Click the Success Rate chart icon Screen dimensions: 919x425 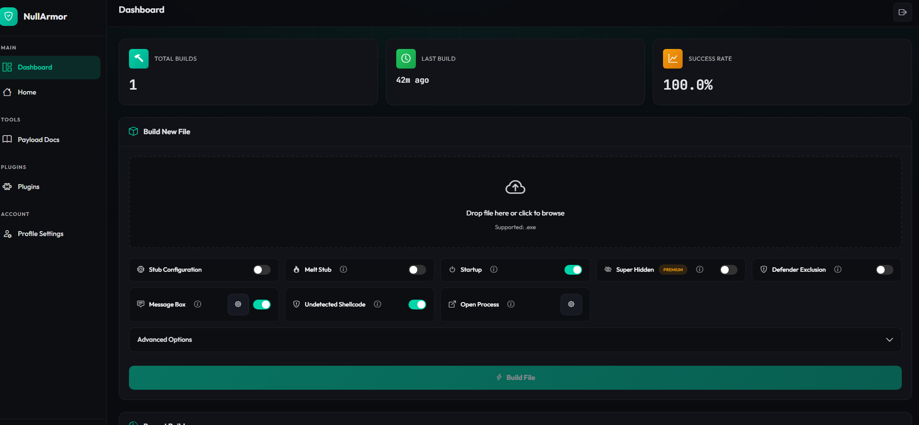[x=673, y=59]
